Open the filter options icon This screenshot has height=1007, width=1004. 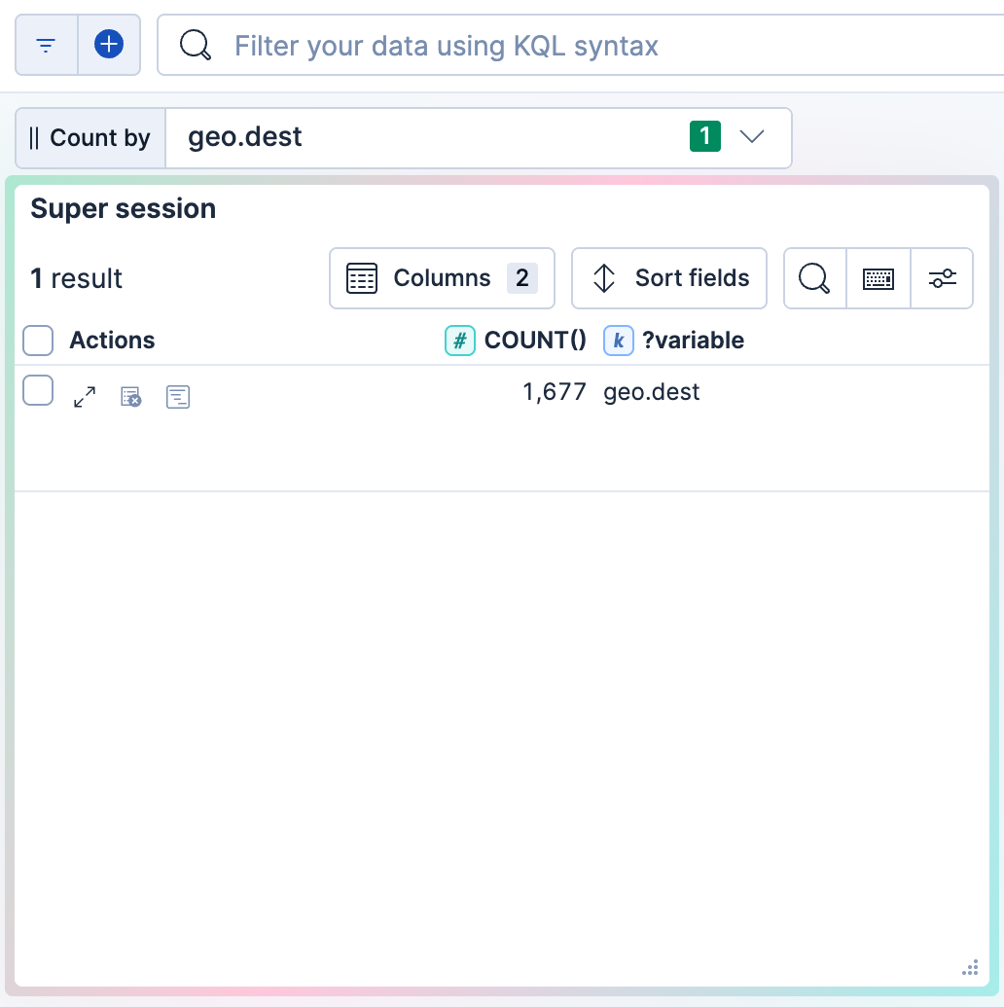tap(46, 44)
